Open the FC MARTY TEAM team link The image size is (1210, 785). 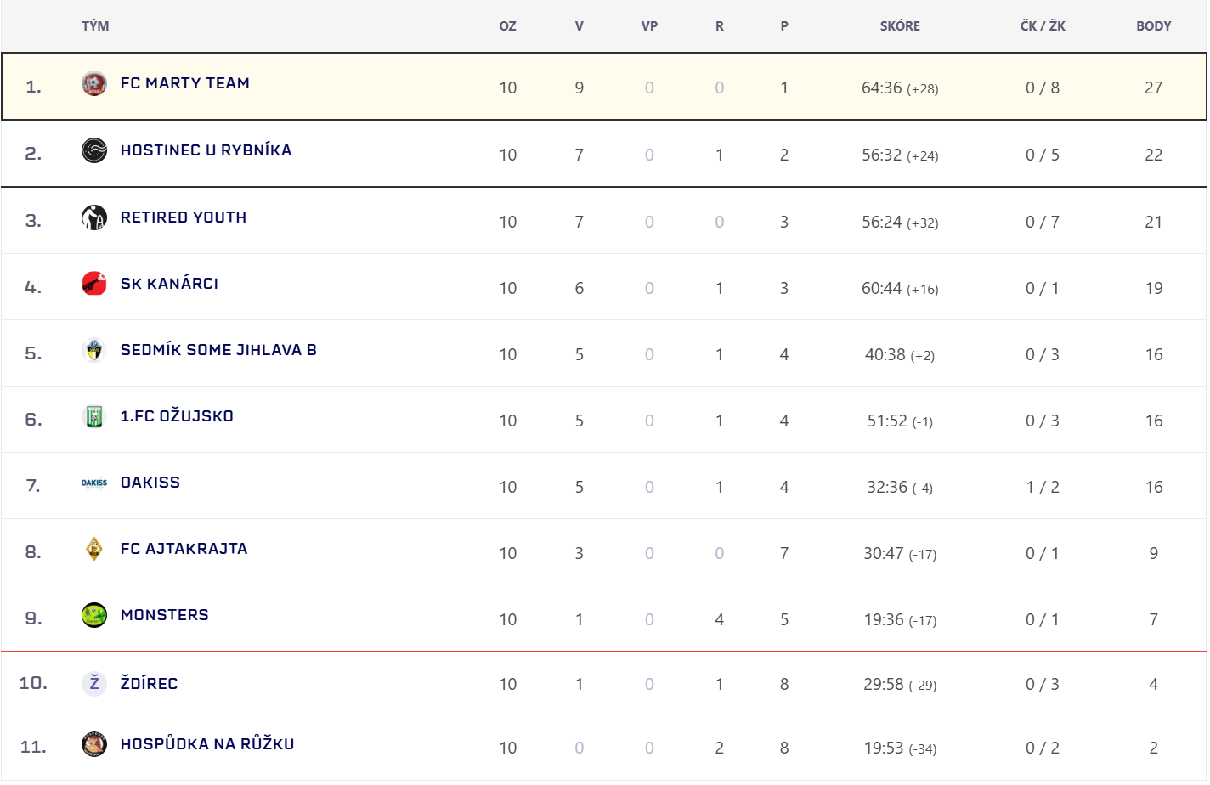(x=184, y=83)
